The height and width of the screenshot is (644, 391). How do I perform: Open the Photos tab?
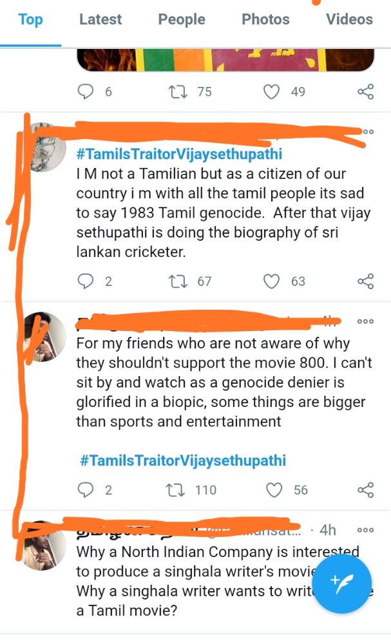265,20
